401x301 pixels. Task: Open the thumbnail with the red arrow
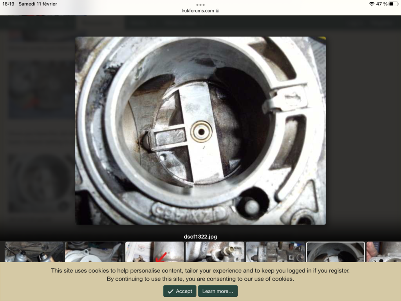155,252
